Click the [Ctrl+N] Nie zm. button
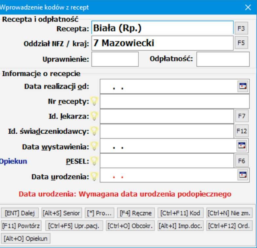The height and width of the screenshot is (248, 257). coord(229,213)
